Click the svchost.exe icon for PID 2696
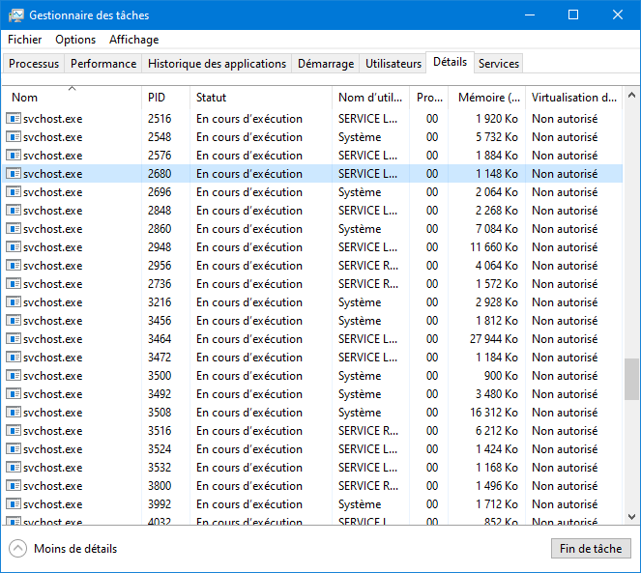Viewport: 641px width, 573px height. coord(14,192)
